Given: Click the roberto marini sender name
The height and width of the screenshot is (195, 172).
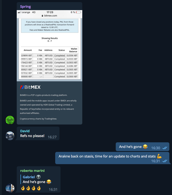Looking at the screenshot, I should click(32, 171).
